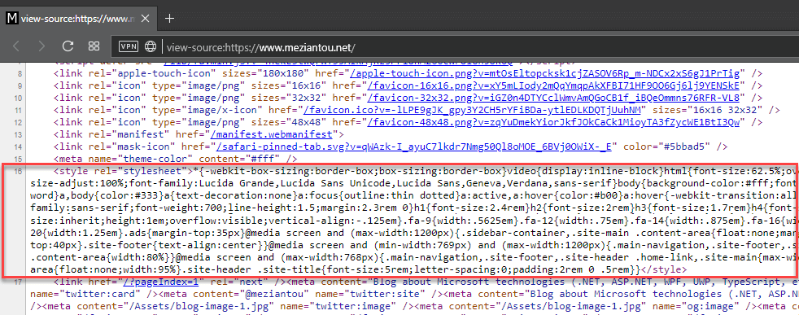
Task: Click line number 10
Action: coord(18,98)
